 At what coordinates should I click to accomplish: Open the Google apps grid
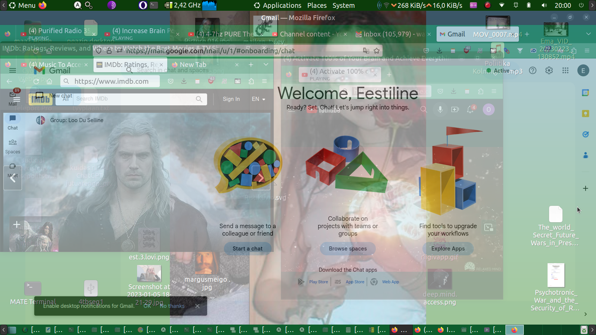[565, 70]
